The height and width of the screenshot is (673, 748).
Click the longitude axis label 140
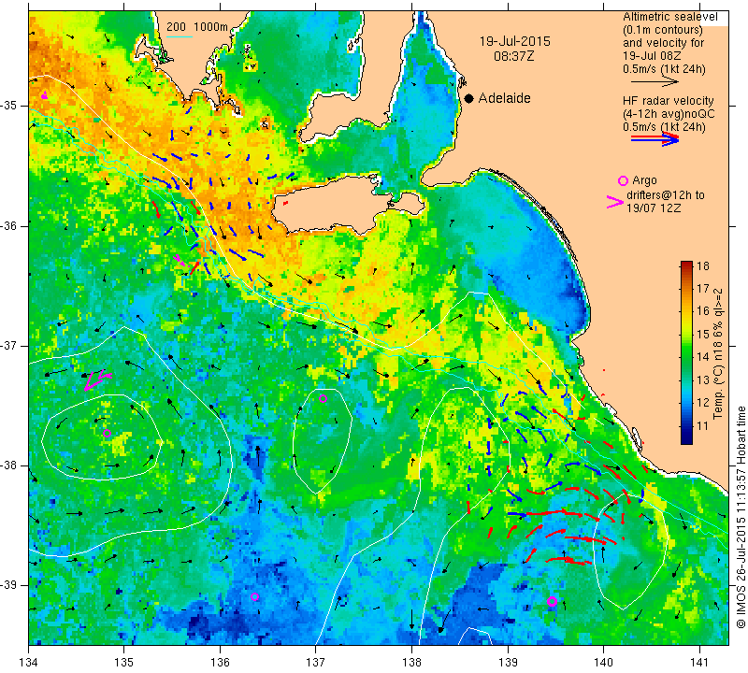603,662
